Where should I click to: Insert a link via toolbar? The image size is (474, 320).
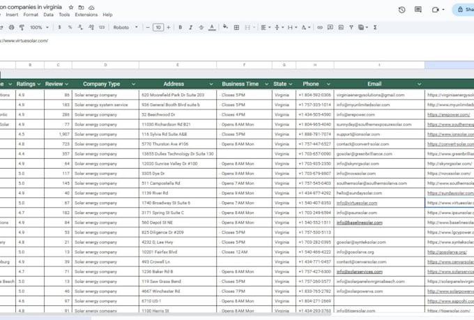coord(319,27)
